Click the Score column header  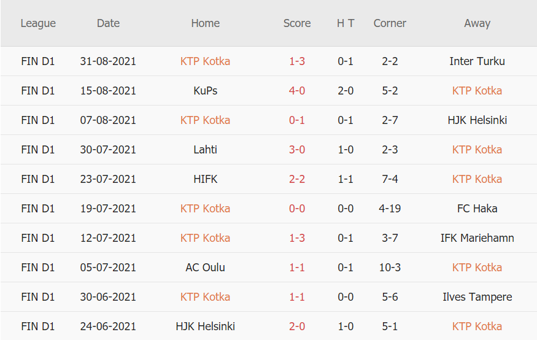[297, 23]
